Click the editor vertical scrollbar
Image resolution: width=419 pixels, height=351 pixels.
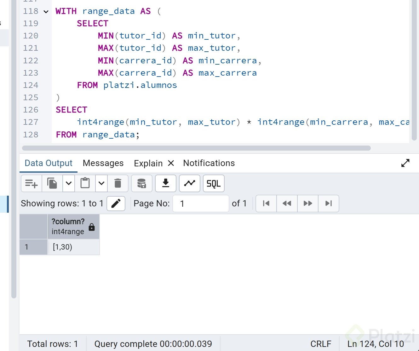[x=414, y=70]
